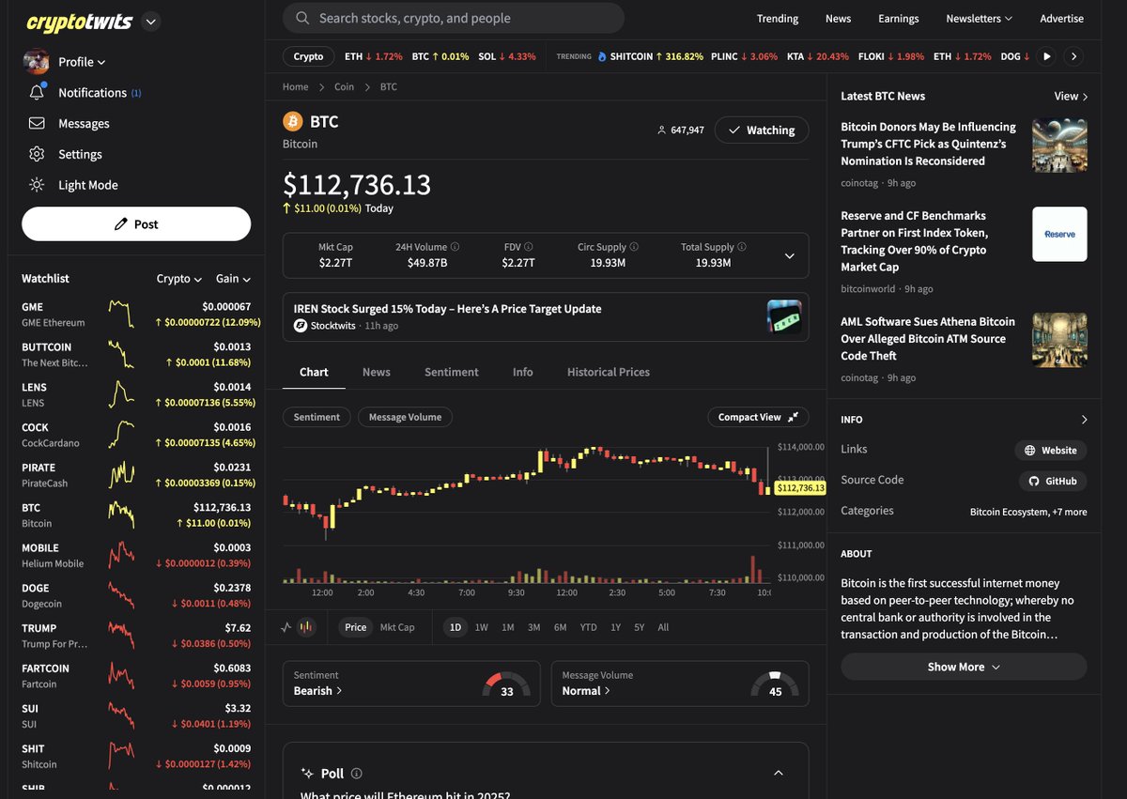Image resolution: width=1127 pixels, height=799 pixels.
Task: Select the YTD time range
Action: [588, 627]
